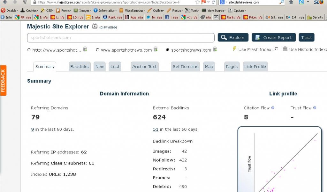Switch to the Ref Domains tab
Image resolution: width=327 pixels, height=192 pixels.
click(186, 67)
